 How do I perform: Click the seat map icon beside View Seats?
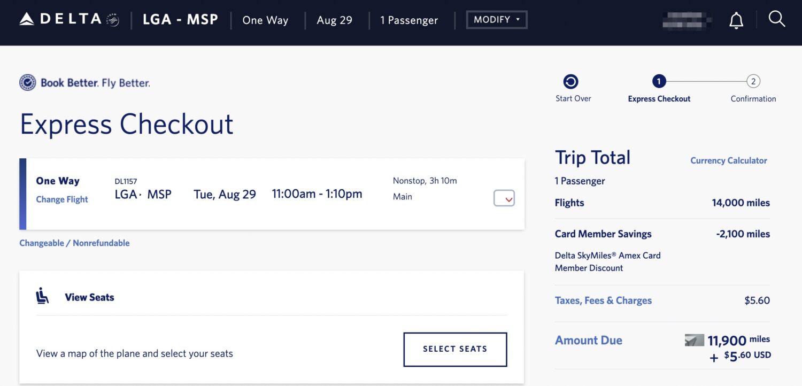tap(43, 295)
